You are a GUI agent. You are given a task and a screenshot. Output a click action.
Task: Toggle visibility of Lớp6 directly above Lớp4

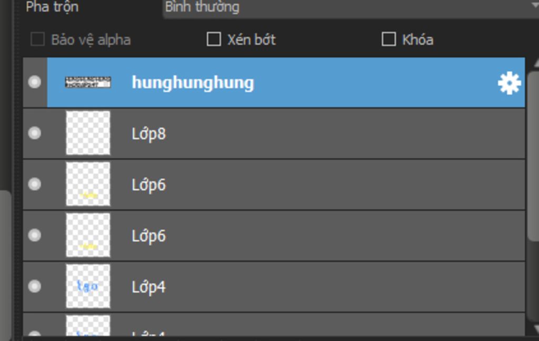point(35,235)
